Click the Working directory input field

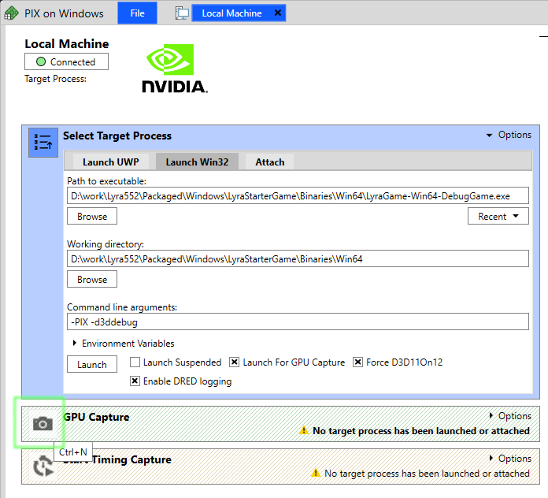(x=298, y=258)
